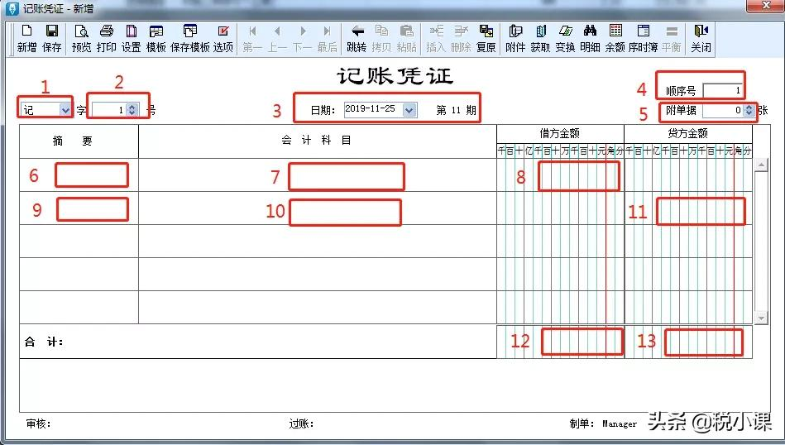Screen dimensions: 785x445
Task: Click second row 摘要 summary cell
Action: (x=79, y=208)
